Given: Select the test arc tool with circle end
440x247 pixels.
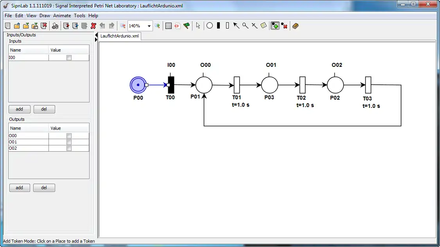Looking at the screenshot, I should click(x=245, y=26).
